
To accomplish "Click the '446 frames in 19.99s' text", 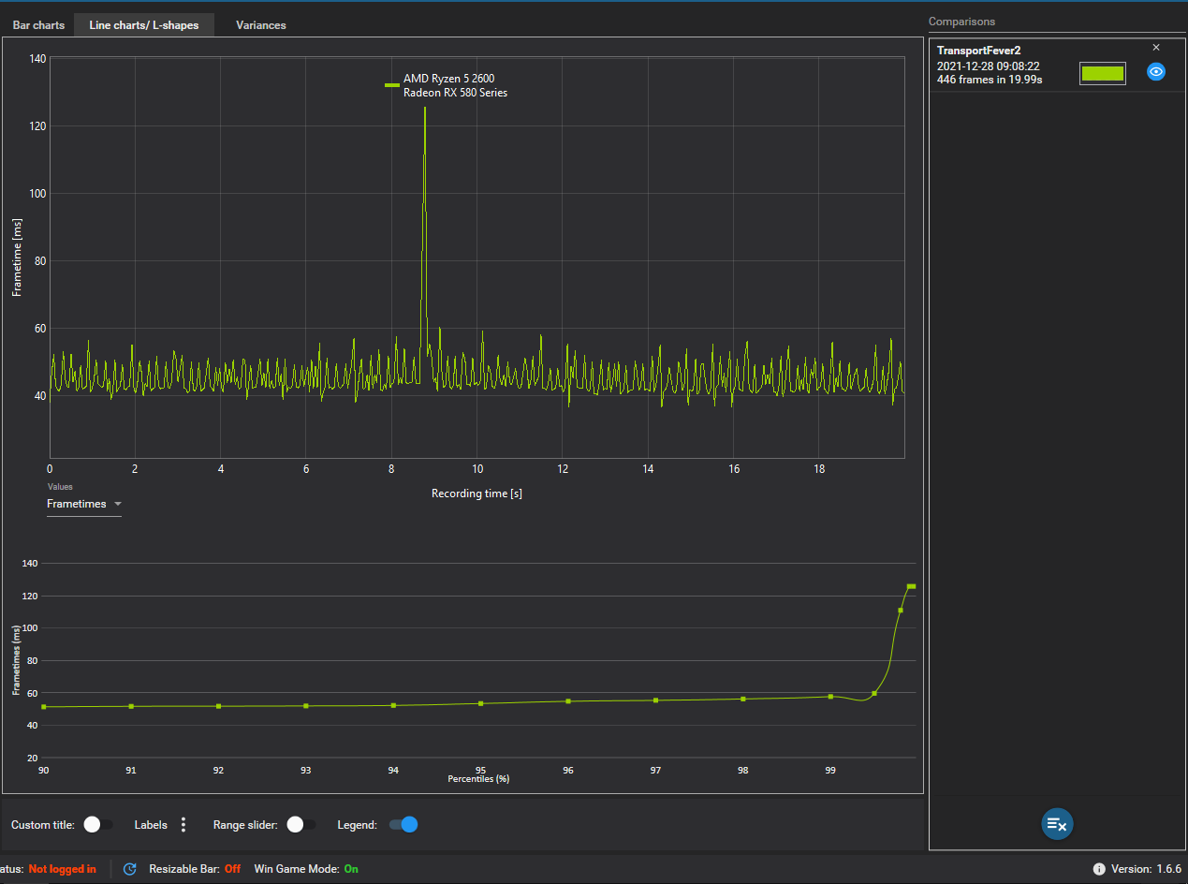I will pyautogui.click(x=990, y=80).
